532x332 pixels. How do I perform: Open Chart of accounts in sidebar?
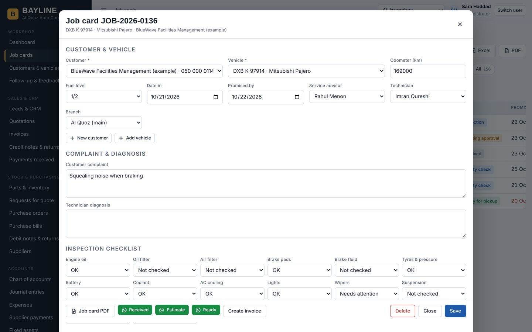[30, 280]
